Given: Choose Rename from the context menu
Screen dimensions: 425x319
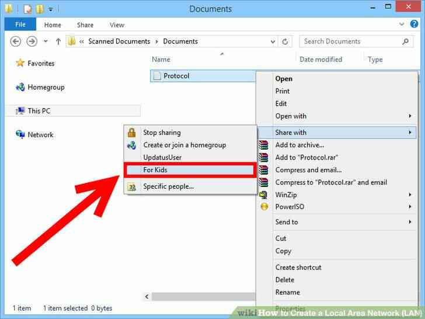Looking at the screenshot, I should click(x=288, y=292).
